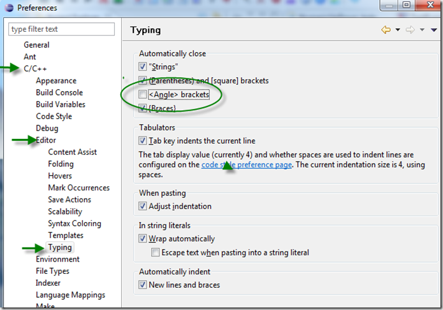The height and width of the screenshot is (310, 443).
Task: Focus the type filter text field
Action: pyautogui.click(x=62, y=29)
